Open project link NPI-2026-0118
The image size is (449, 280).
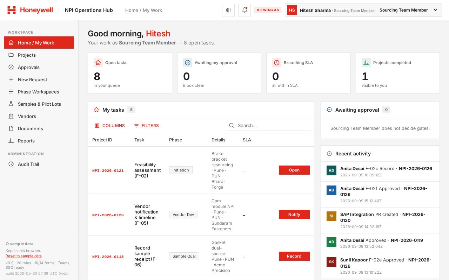(108, 257)
